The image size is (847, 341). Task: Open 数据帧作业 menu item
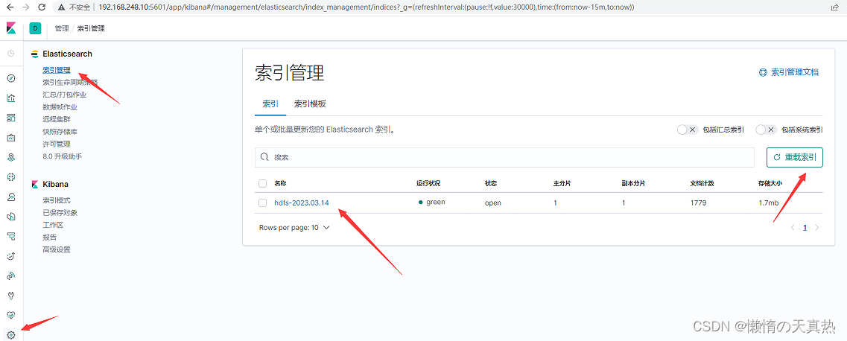pos(60,106)
